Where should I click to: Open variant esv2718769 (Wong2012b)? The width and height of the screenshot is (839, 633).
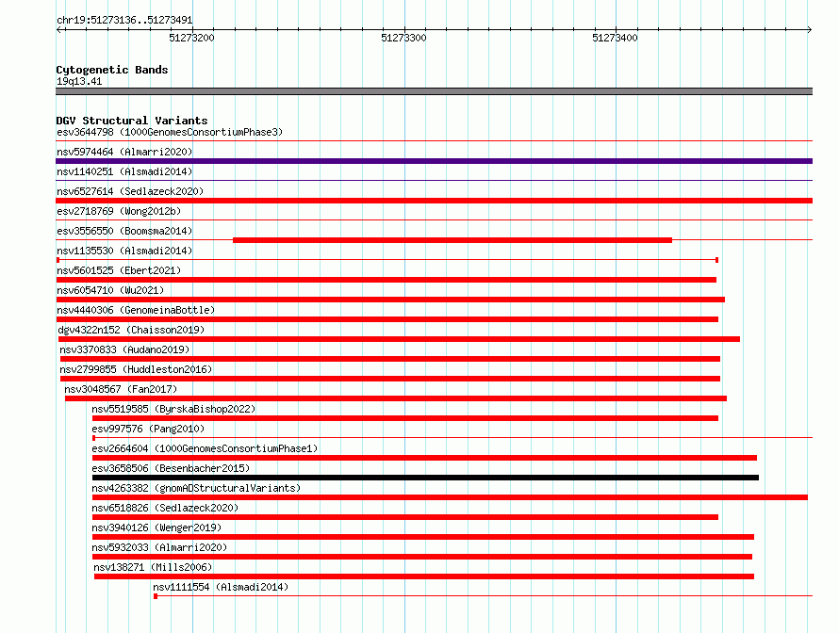[119, 211]
